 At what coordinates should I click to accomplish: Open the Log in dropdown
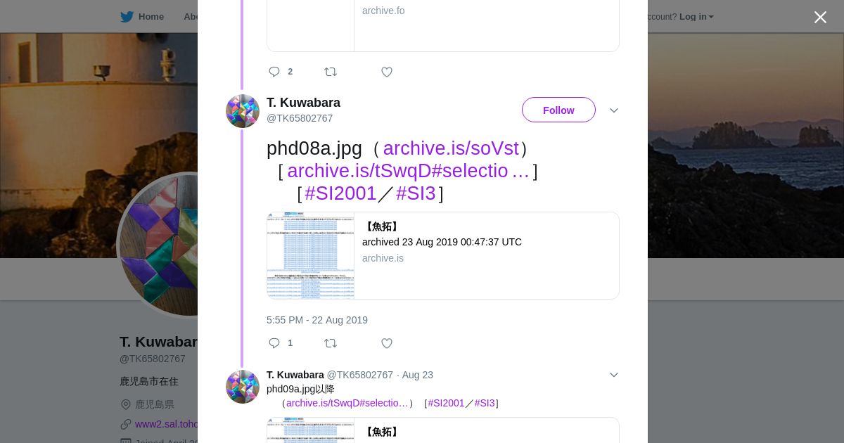[696, 17]
